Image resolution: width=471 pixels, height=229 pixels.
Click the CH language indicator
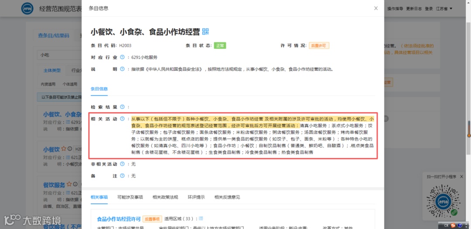point(447,226)
